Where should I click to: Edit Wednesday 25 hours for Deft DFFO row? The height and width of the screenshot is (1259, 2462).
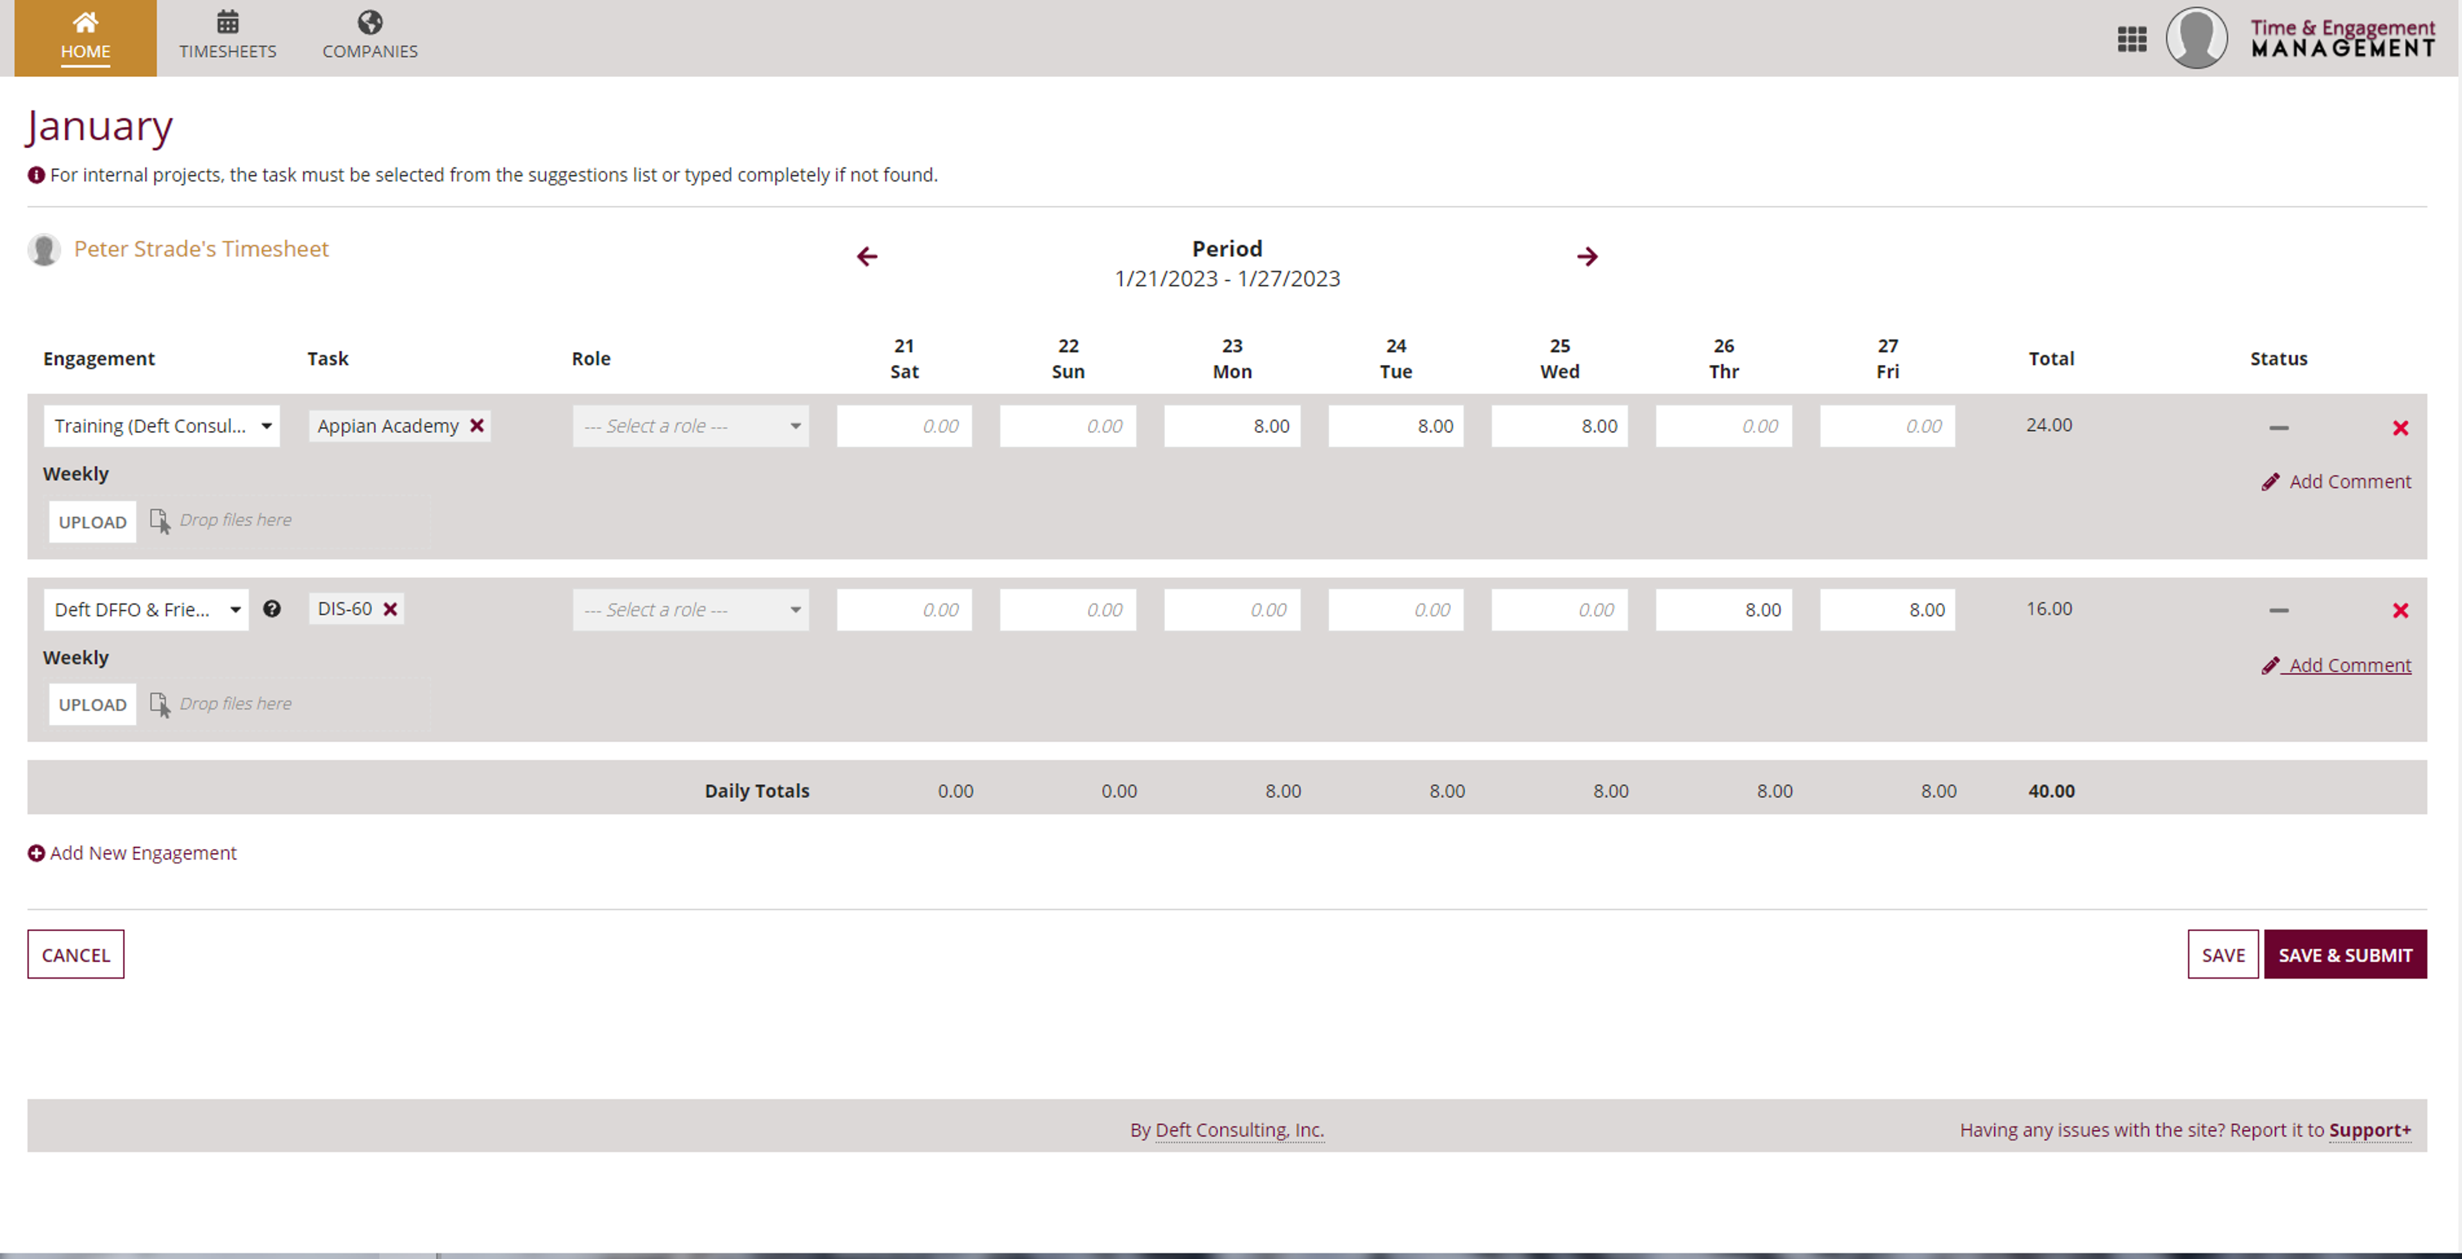click(x=1560, y=609)
